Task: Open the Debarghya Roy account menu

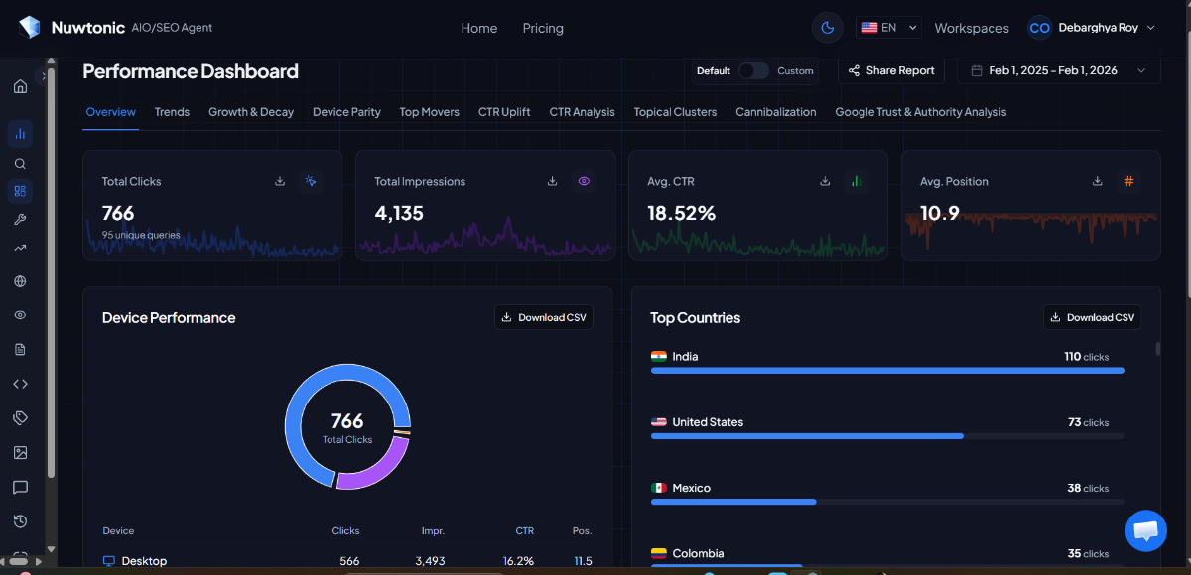Action: (x=1092, y=28)
